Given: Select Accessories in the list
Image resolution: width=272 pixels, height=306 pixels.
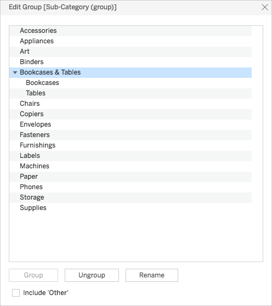Looking at the screenshot, I should point(131,31).
